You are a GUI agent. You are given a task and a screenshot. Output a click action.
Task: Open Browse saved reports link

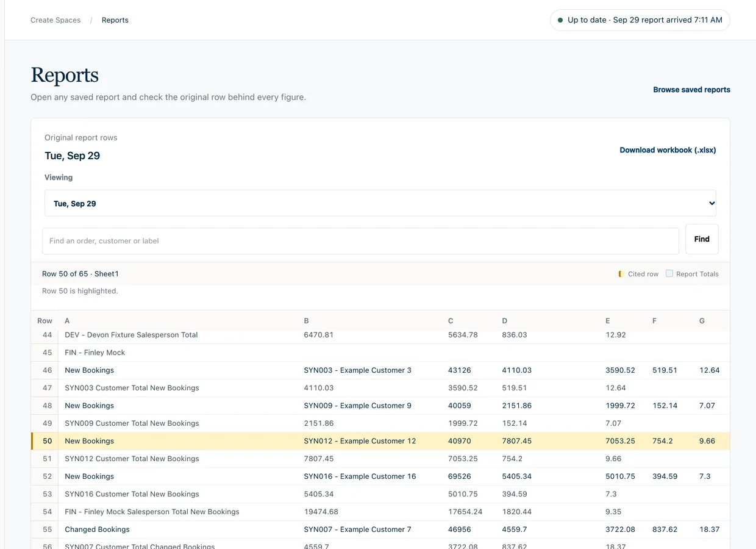691,90
